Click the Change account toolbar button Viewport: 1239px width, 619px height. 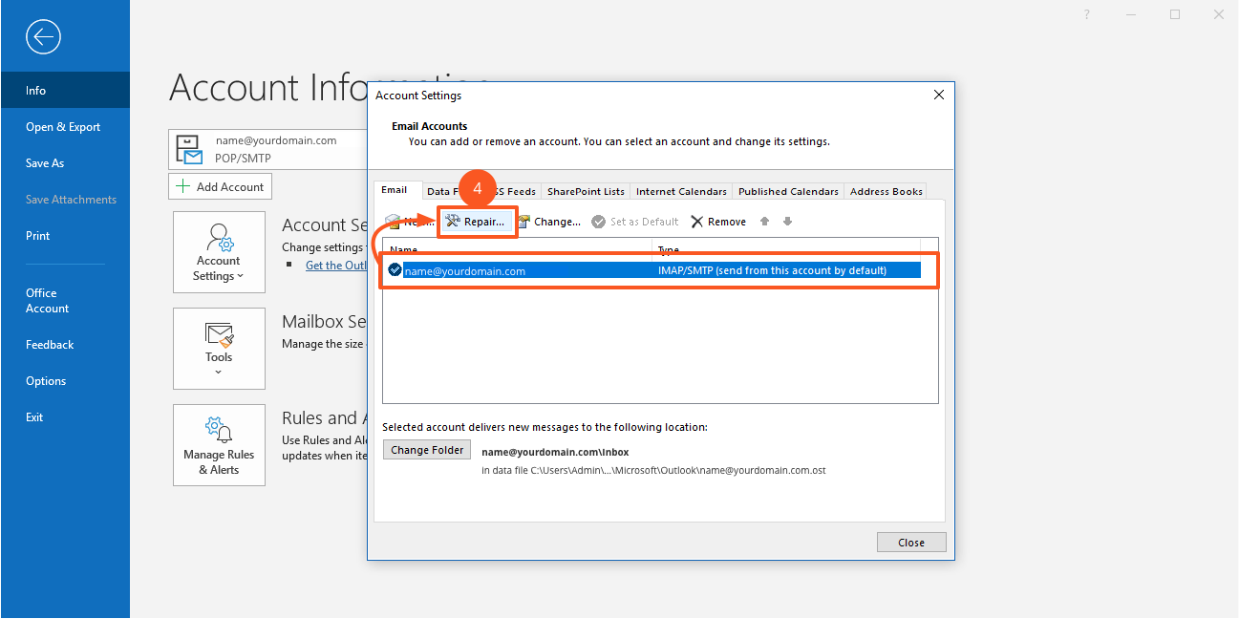[x=549, y=222]
